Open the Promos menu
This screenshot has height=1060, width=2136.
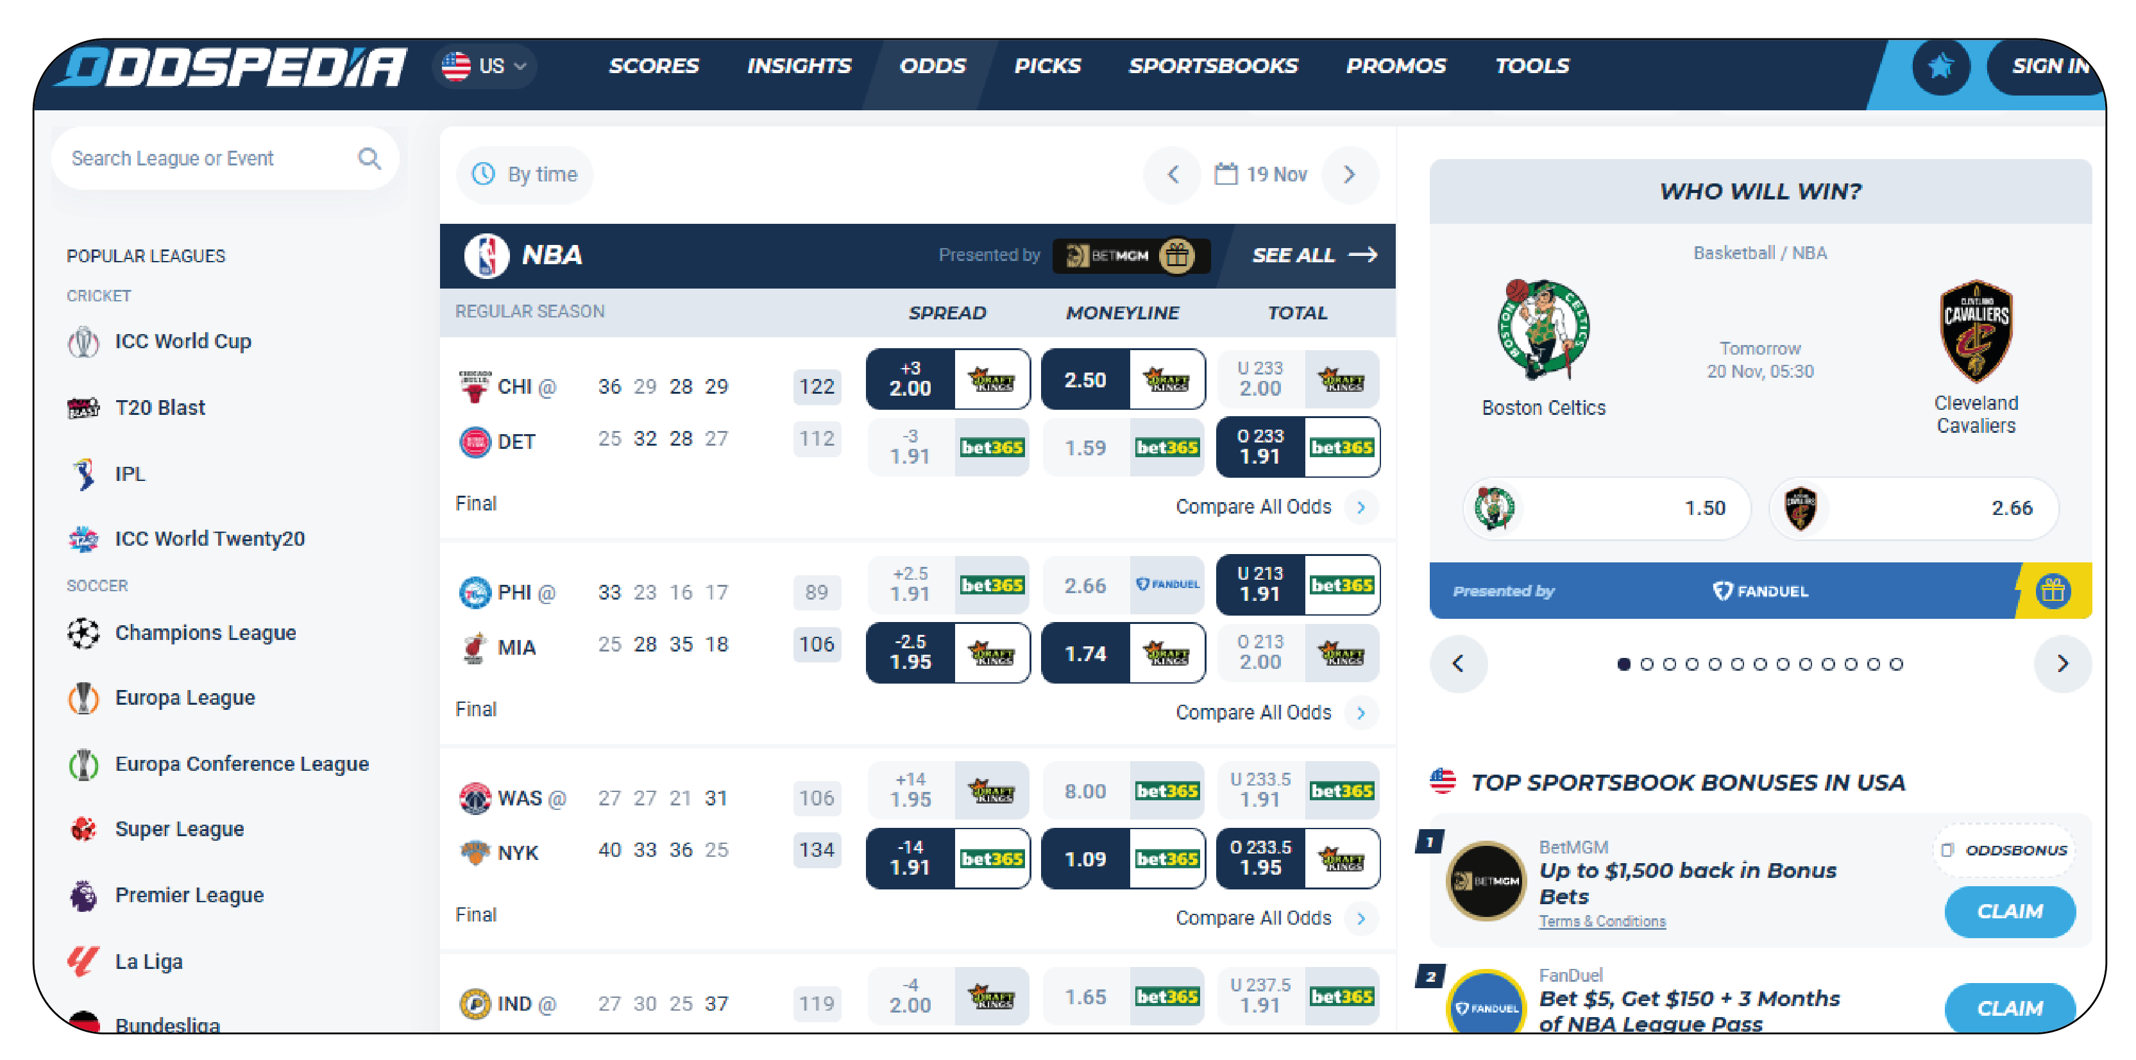(1396, 65)
